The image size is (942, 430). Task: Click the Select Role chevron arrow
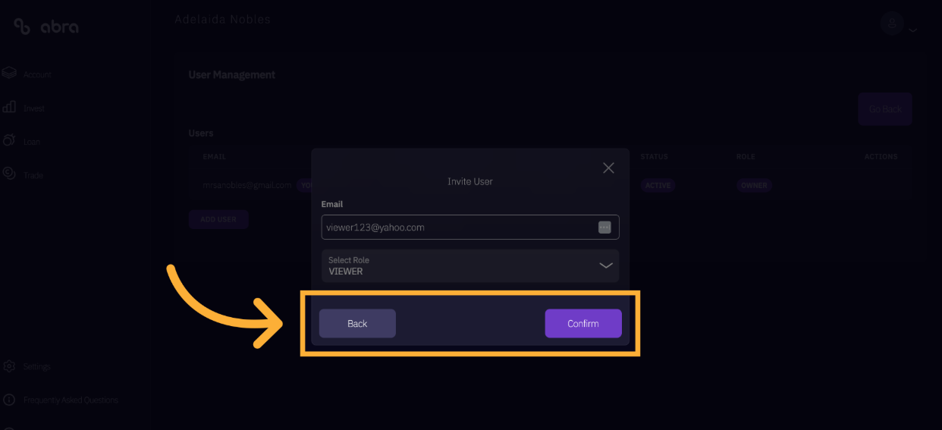[x=606, y=265]
